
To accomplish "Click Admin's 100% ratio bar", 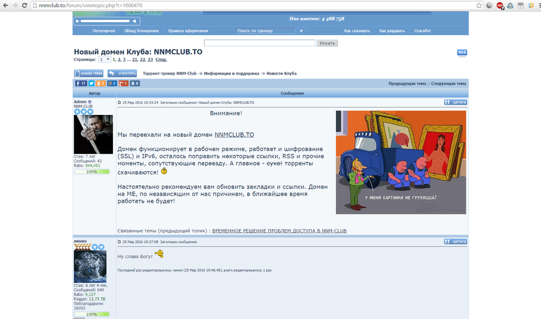I will [92, 172].
